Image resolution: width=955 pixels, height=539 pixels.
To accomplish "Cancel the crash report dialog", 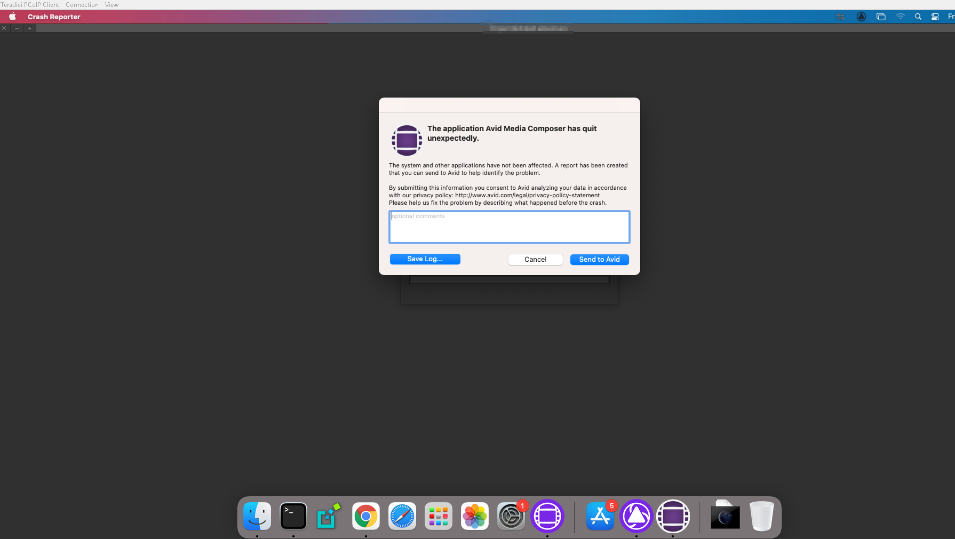I will pyautogui.click(x=536, y=260).
